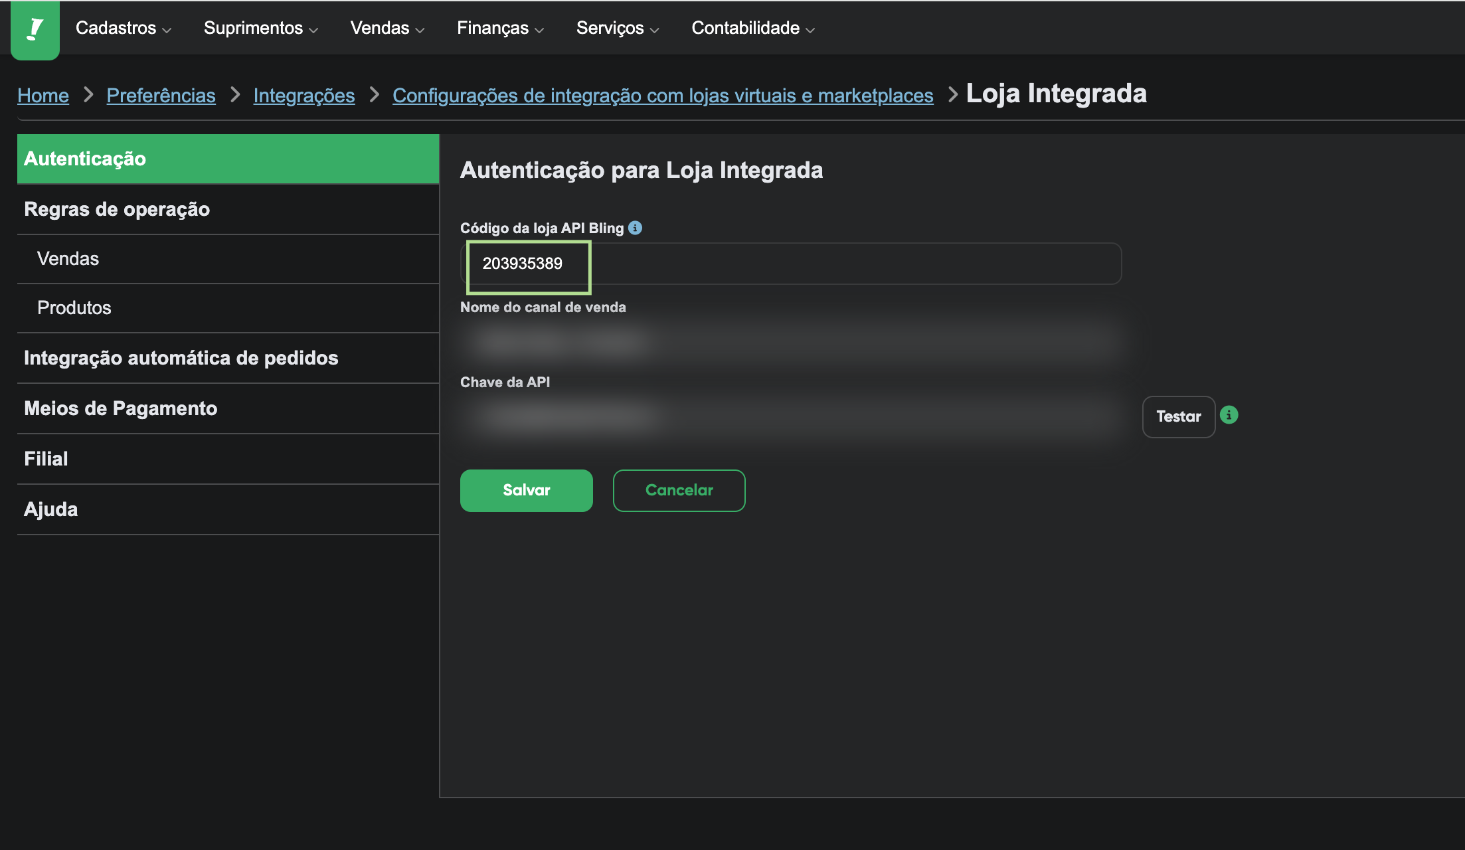
Task: Click the Bling logo icon
Action: (35, 30)
